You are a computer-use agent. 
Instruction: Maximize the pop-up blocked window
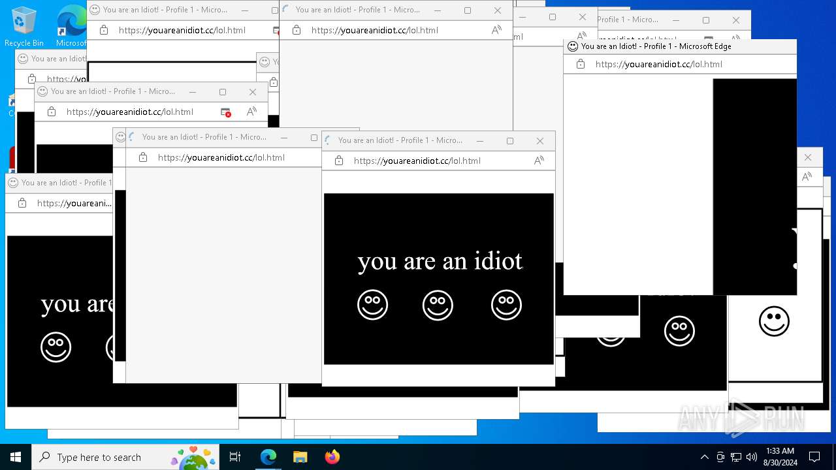(x=222, y=92)
